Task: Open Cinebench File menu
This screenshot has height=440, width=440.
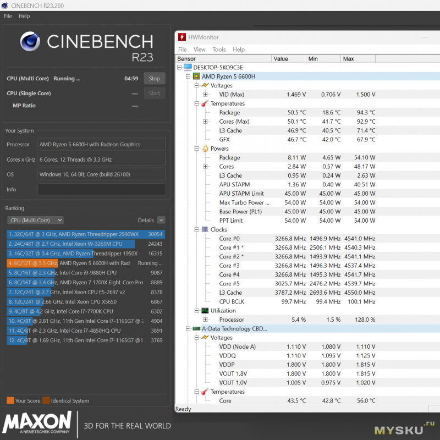Action: (8, 16)
